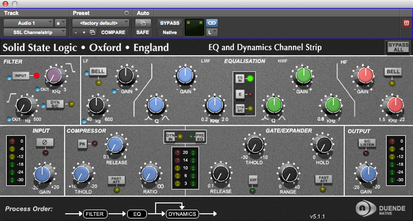Open the Audio 1 track dropdown

(28, 23)
